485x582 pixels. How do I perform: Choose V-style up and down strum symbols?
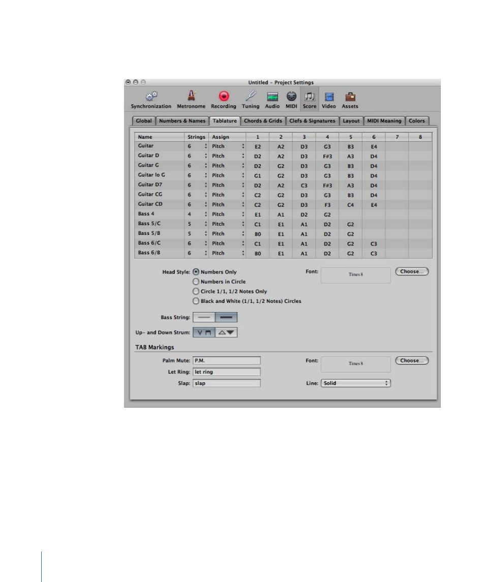(204, 332)
